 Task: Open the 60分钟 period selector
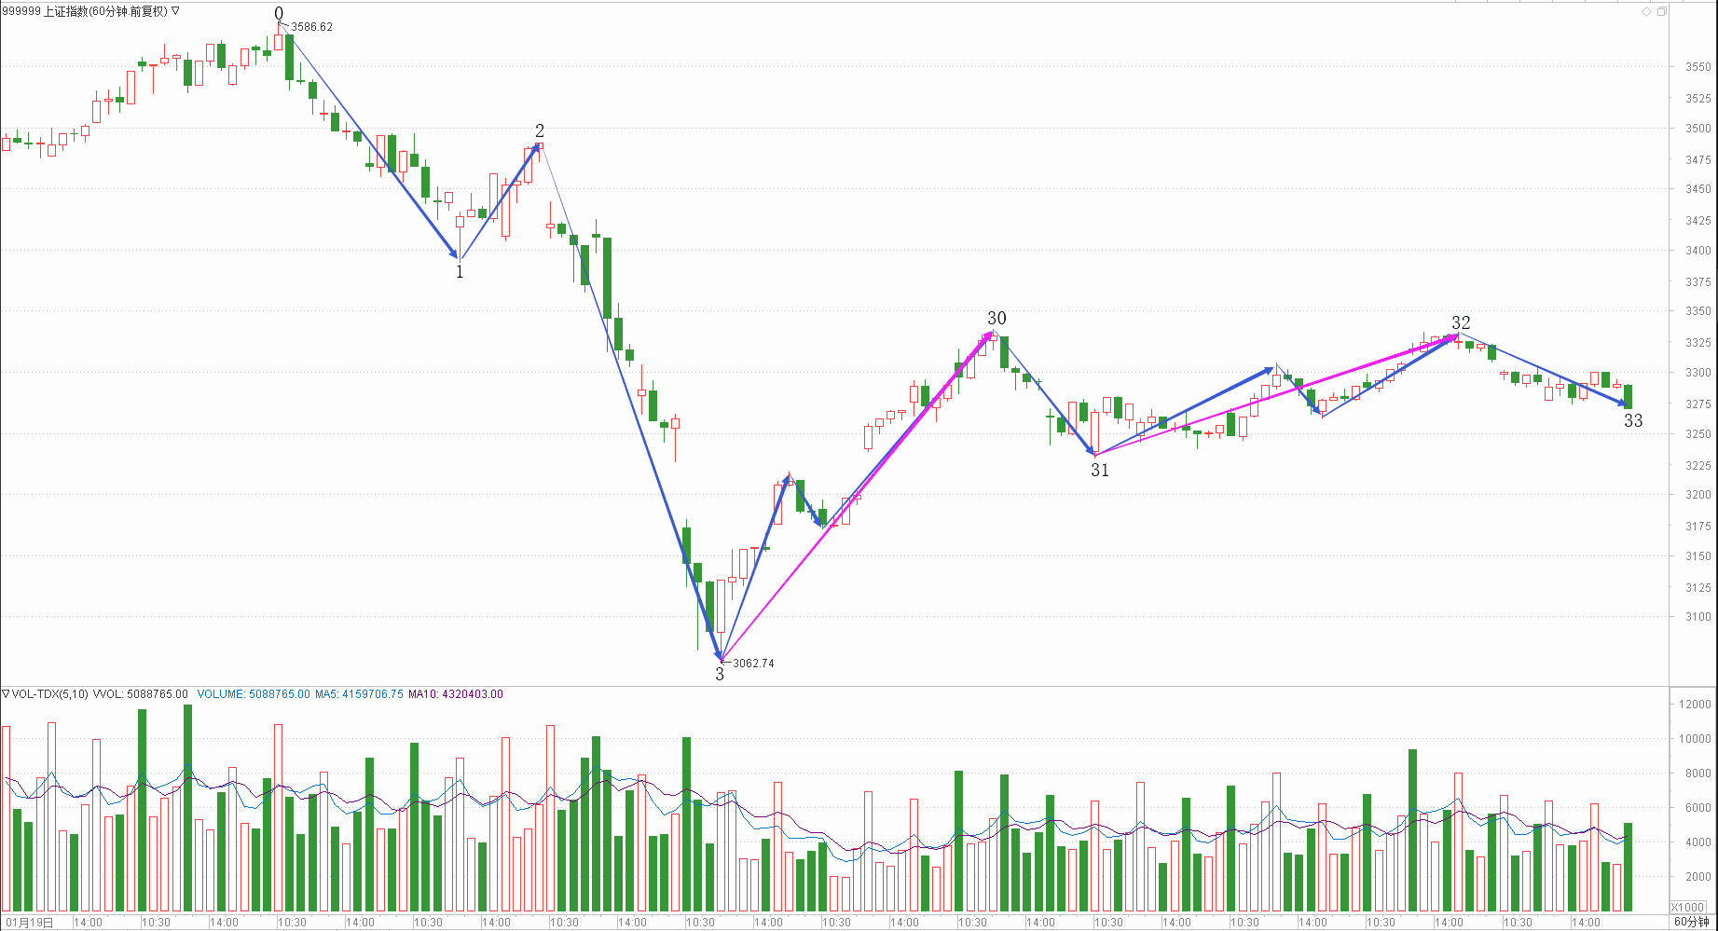1691,922
